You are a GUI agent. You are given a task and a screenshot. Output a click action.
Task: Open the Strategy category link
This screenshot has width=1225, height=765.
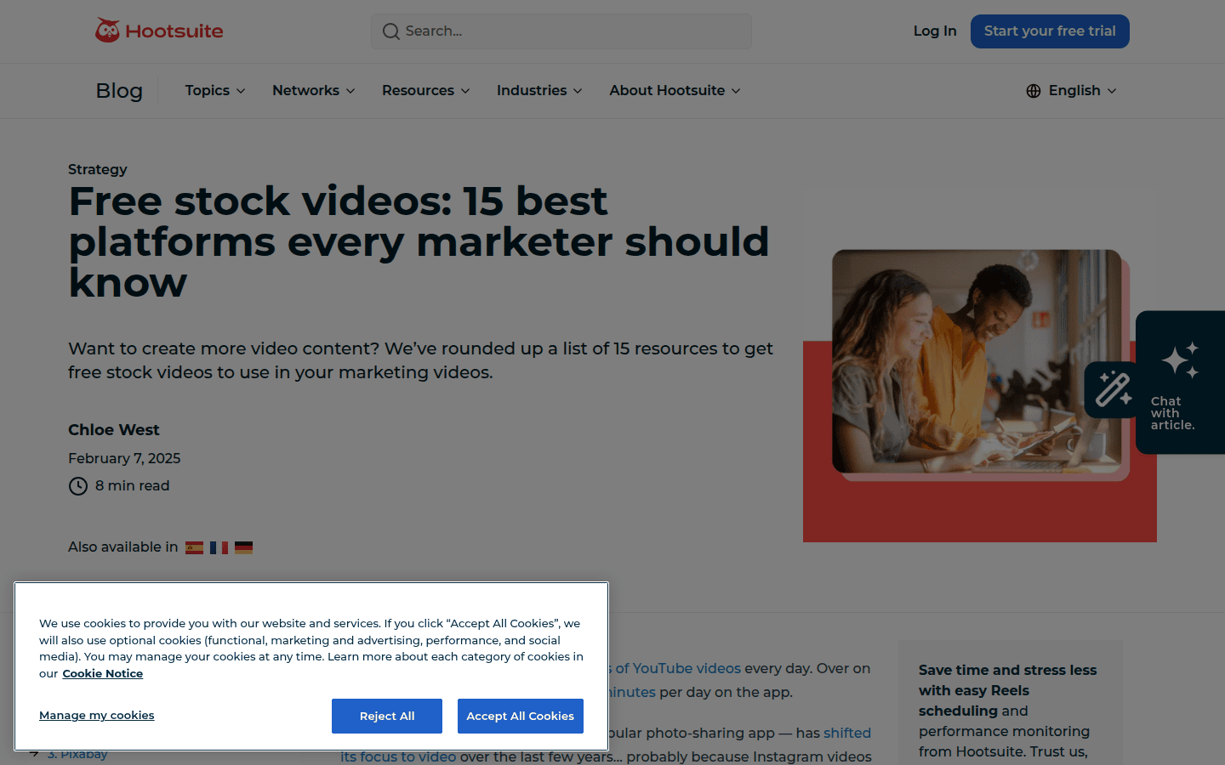(x=98, y=169)
